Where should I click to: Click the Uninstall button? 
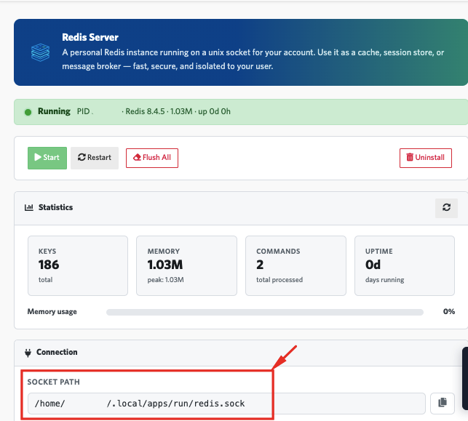coord(426,158)
